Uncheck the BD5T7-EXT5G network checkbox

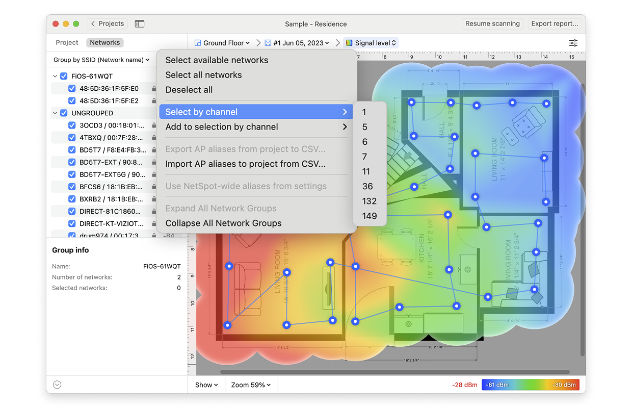[x=72, y=174]
